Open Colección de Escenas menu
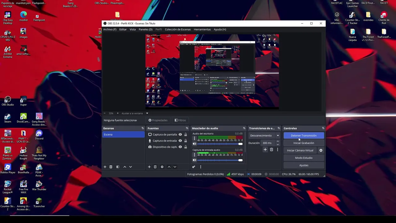 point(178,29)
